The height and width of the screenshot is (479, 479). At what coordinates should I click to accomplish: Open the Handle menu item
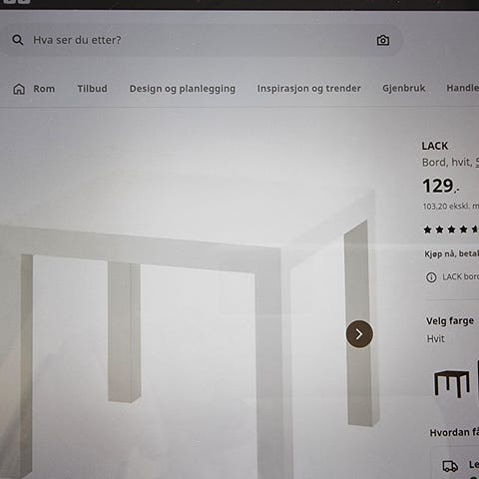coord(463,88)
